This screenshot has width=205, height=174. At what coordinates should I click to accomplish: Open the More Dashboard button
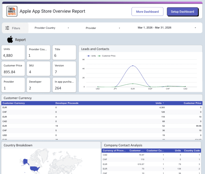click(147, 12)
